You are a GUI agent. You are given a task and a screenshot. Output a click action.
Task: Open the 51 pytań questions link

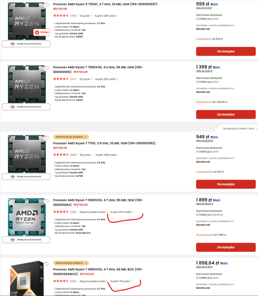coord(86,16)
